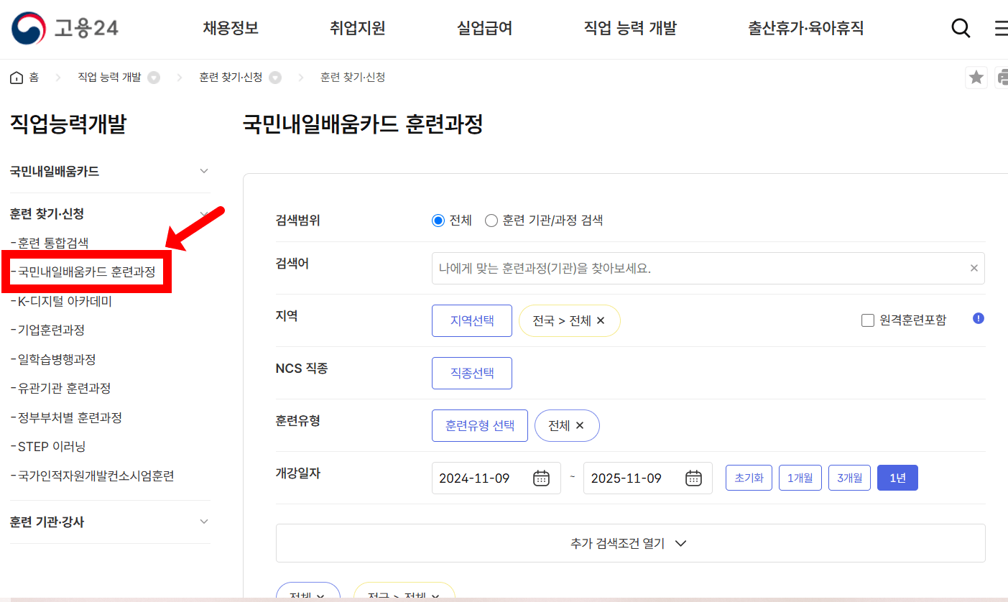Viewport: 1008px width, 602px height.
Task: Remove the 전국 > 전체 region chip
Action: 601,320
